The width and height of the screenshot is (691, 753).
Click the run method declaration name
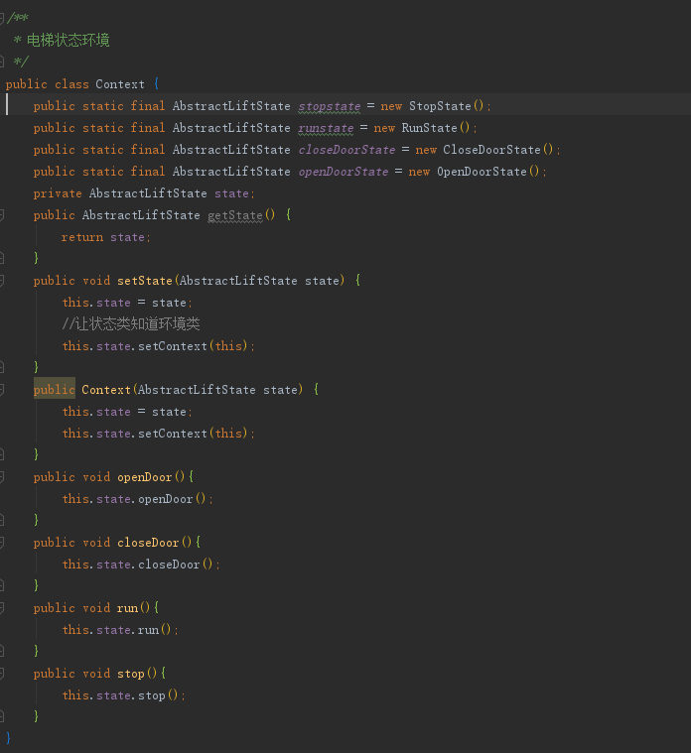pos(127,608)
